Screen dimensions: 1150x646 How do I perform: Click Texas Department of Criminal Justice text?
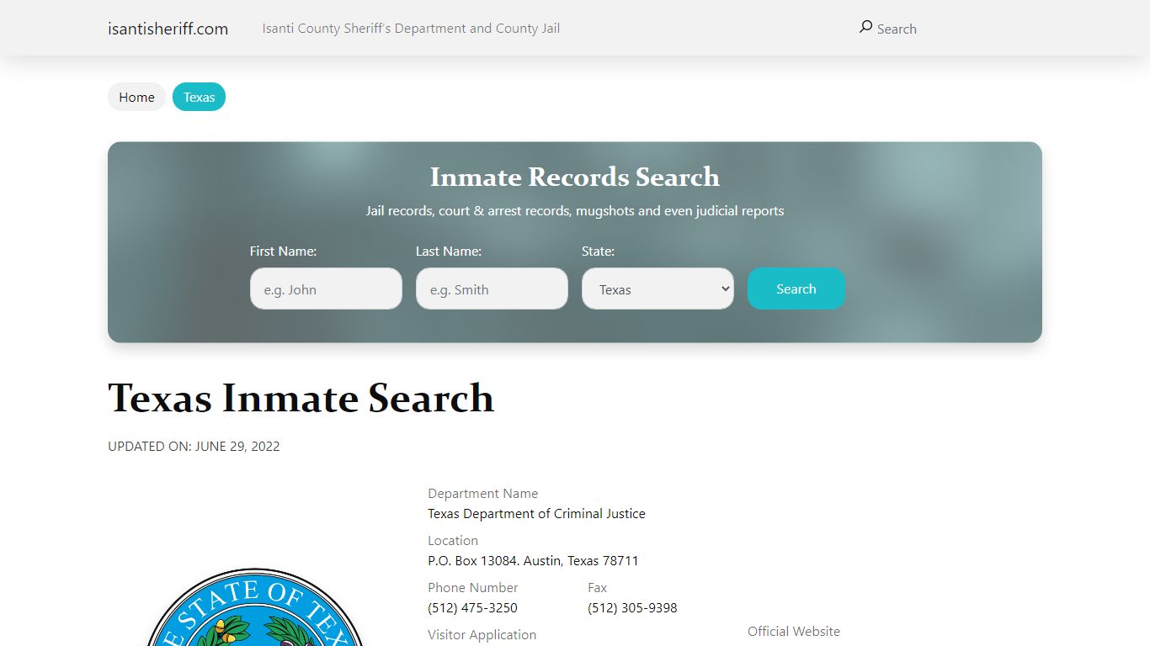(536, 513)
